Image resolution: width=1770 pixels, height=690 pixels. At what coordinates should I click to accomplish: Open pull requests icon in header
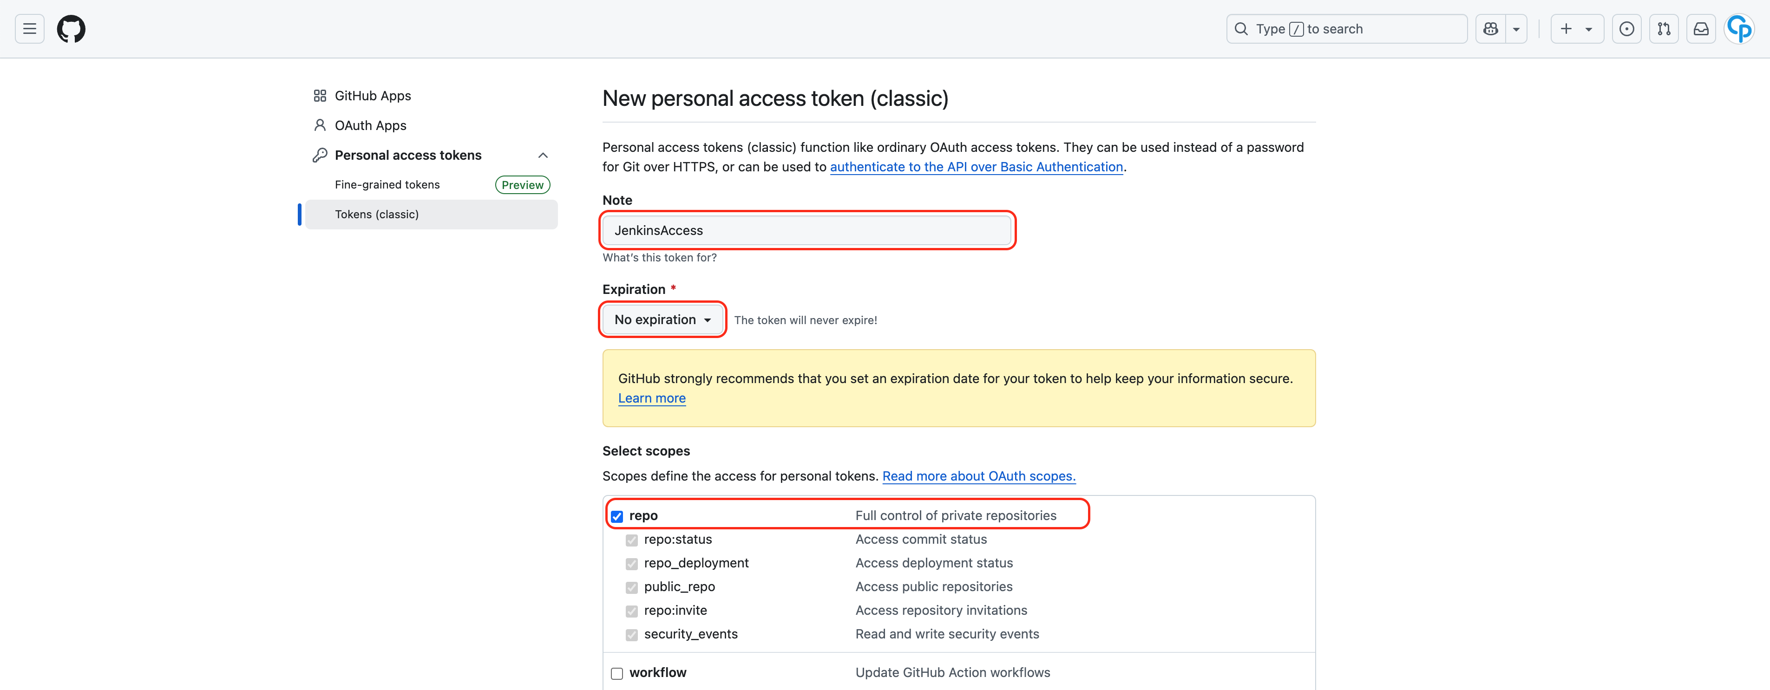click(1664, 29)
